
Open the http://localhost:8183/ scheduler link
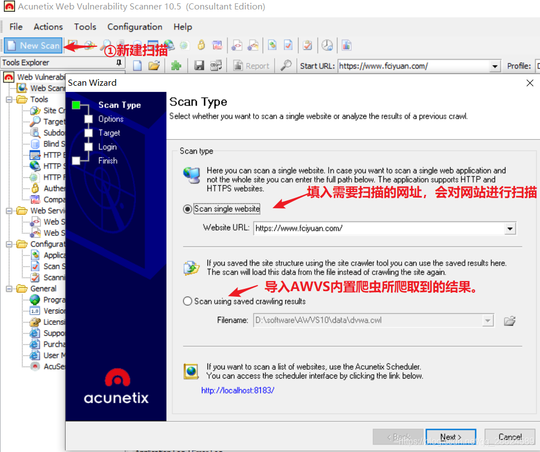237,390
